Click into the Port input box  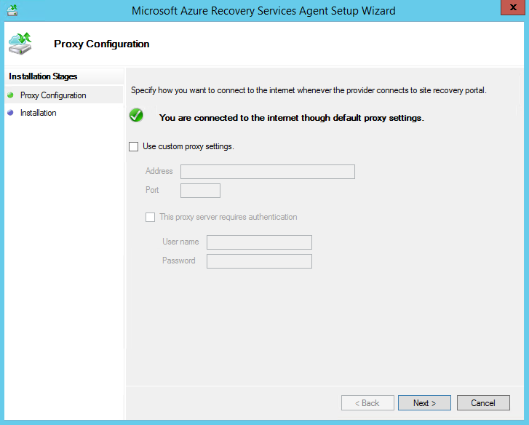coord(200,191)
